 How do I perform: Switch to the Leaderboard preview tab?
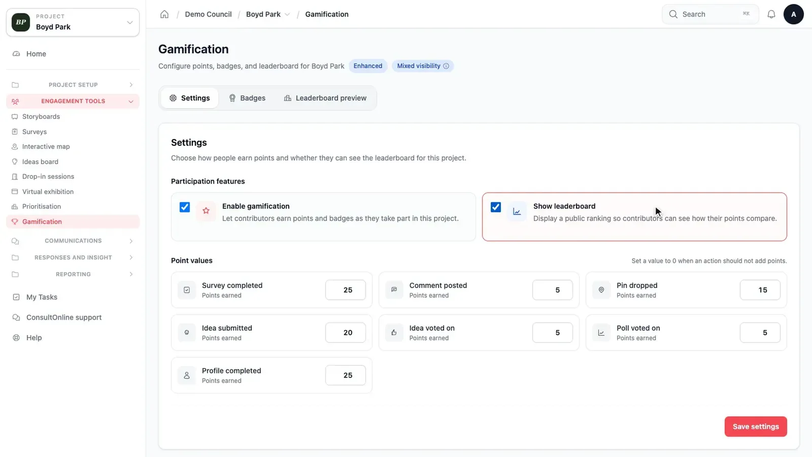[325, 98]
